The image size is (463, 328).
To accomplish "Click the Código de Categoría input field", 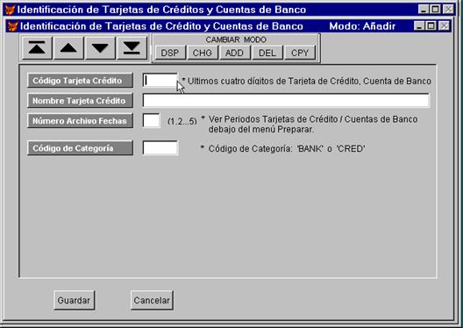I will 160,148.
